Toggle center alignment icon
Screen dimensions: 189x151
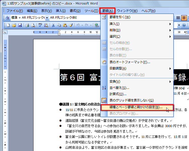click(x=184, y=18)
